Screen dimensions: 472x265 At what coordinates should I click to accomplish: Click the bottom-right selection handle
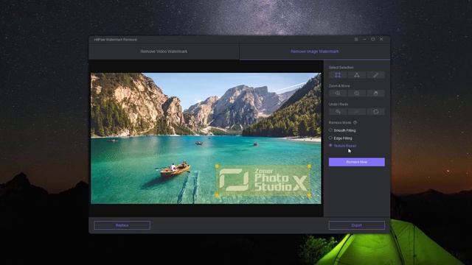pyautogui.click(x=309, y=195)
